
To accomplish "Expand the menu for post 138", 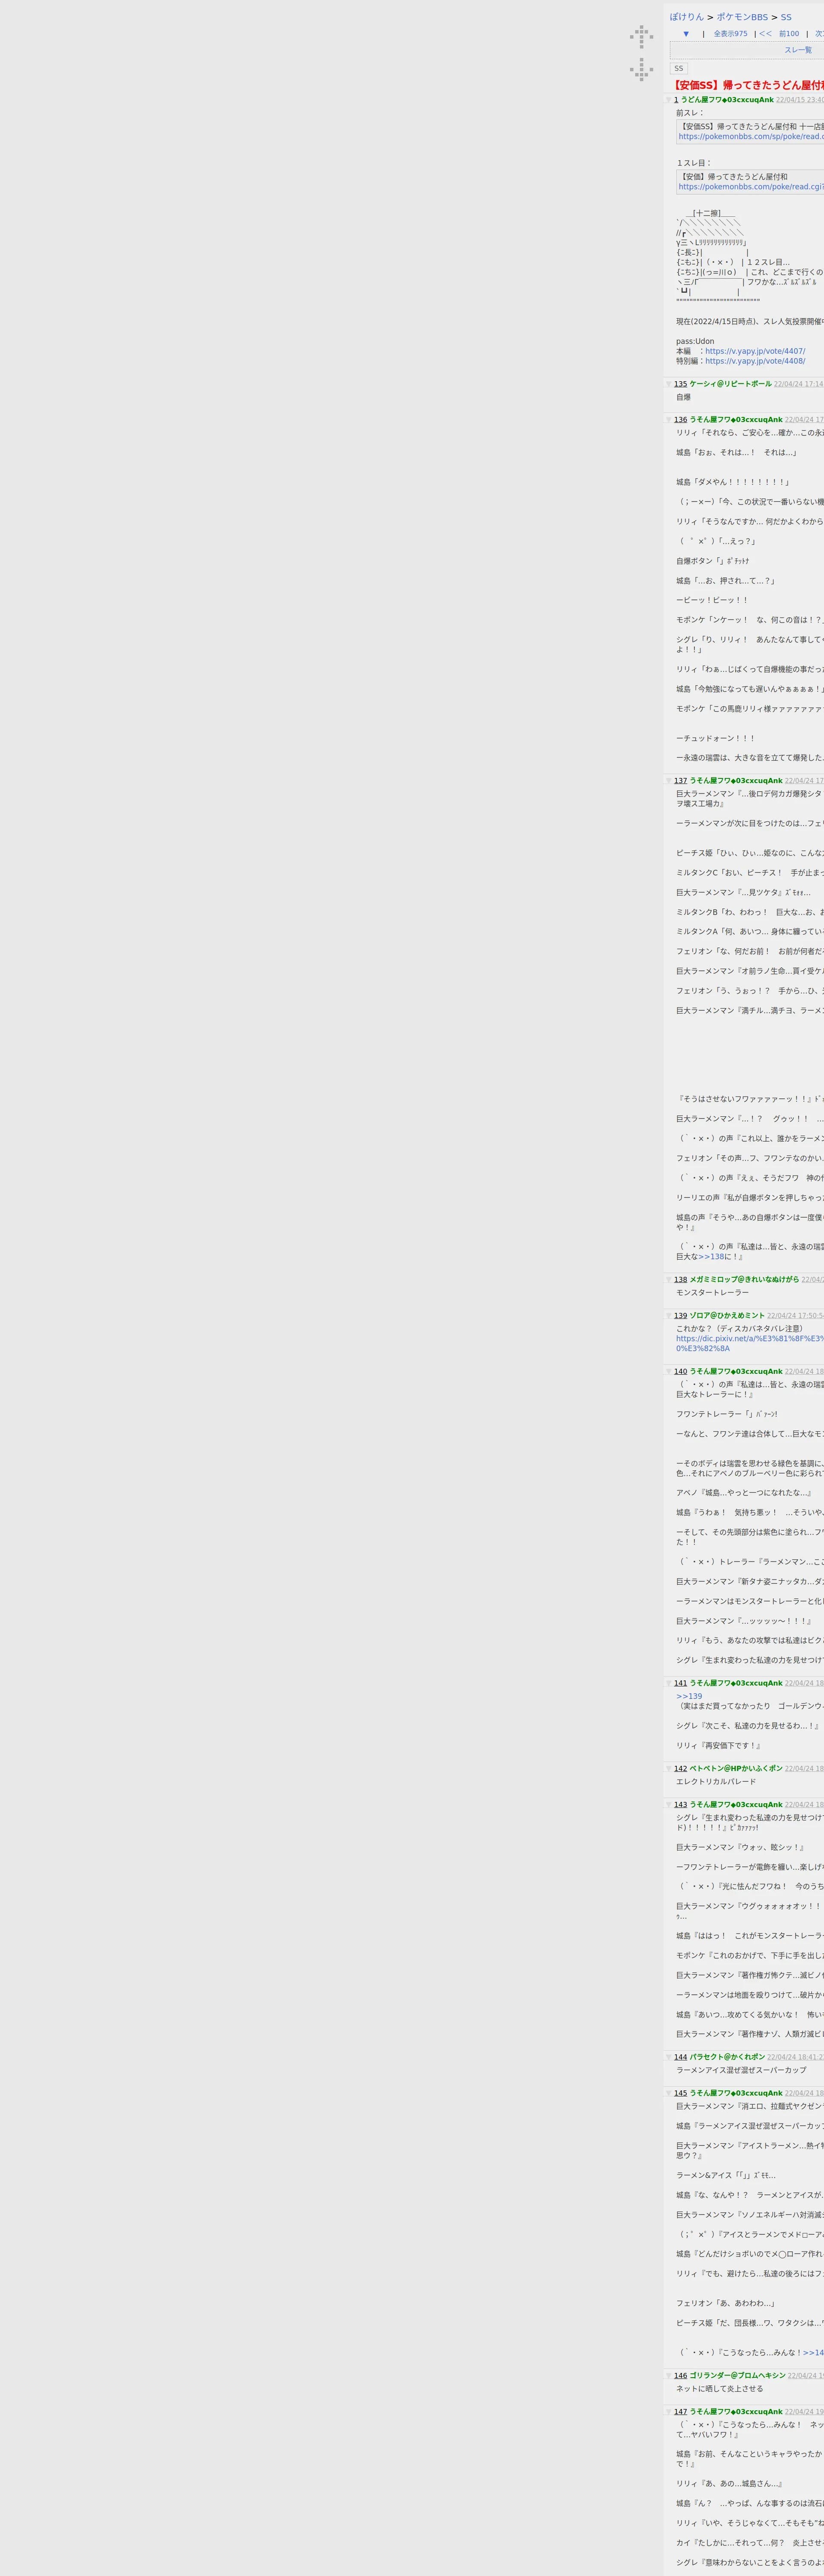I will click(x=669, y=1280).
